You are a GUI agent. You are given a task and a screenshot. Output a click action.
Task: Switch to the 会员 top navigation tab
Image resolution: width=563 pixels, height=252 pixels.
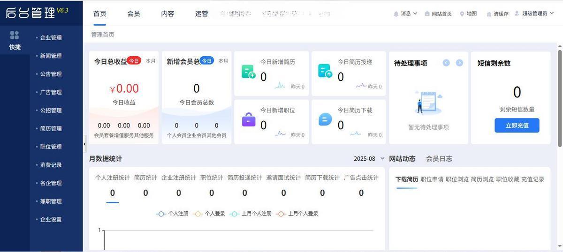(134, 14)
